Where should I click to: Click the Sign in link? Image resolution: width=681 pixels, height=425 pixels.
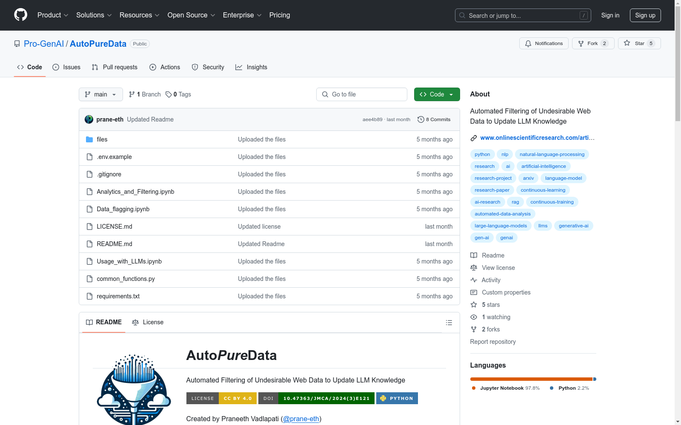pos(610,15)
